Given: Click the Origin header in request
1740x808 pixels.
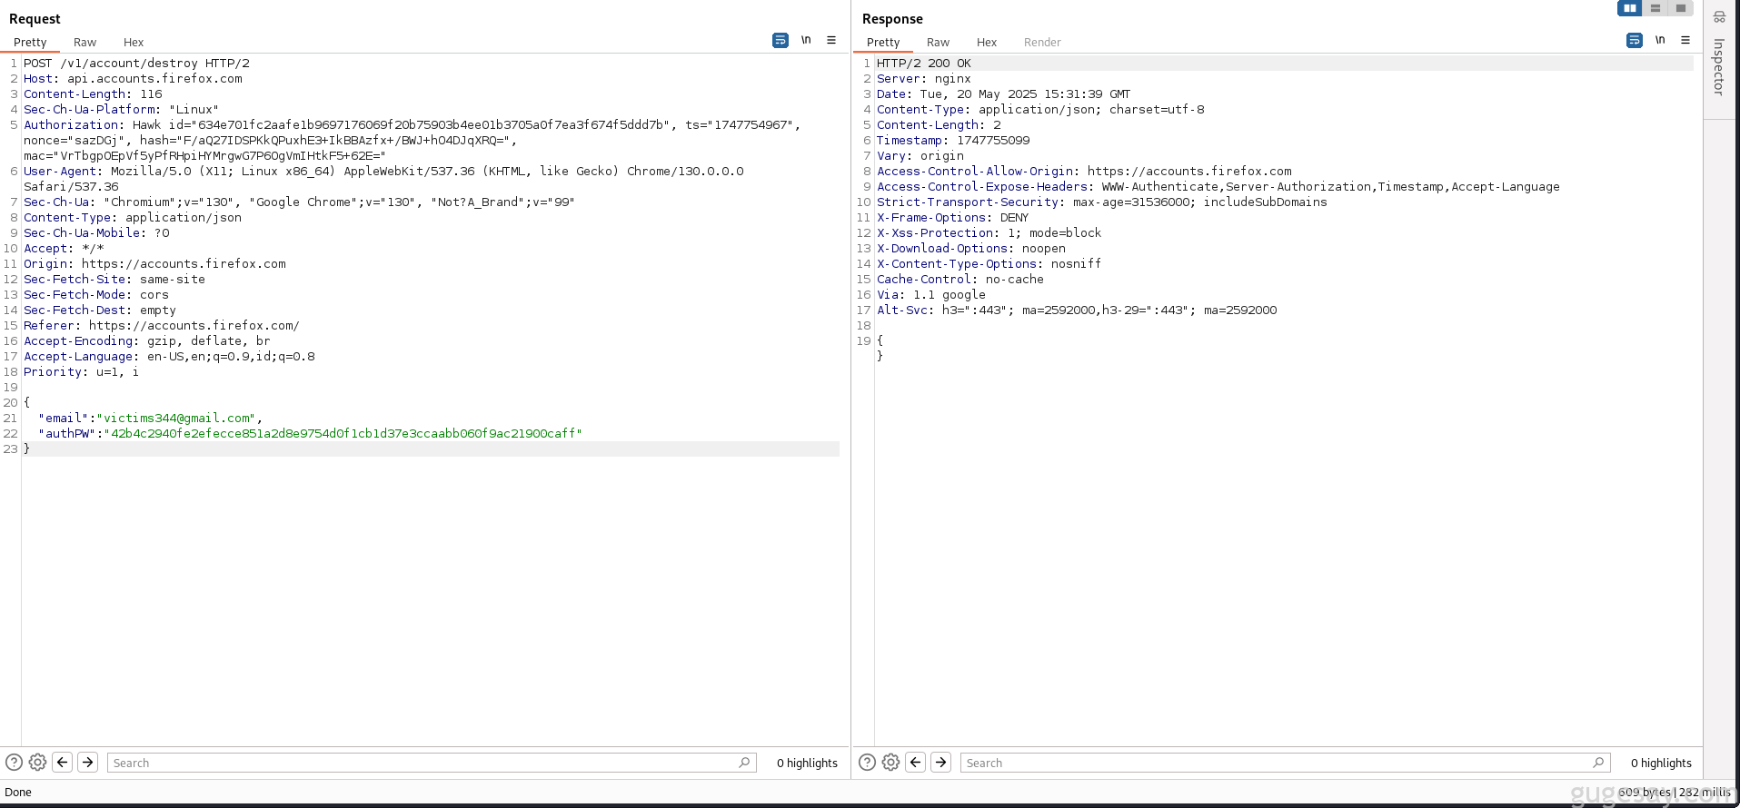Looking at the screenshot, I should pos(154,264).
